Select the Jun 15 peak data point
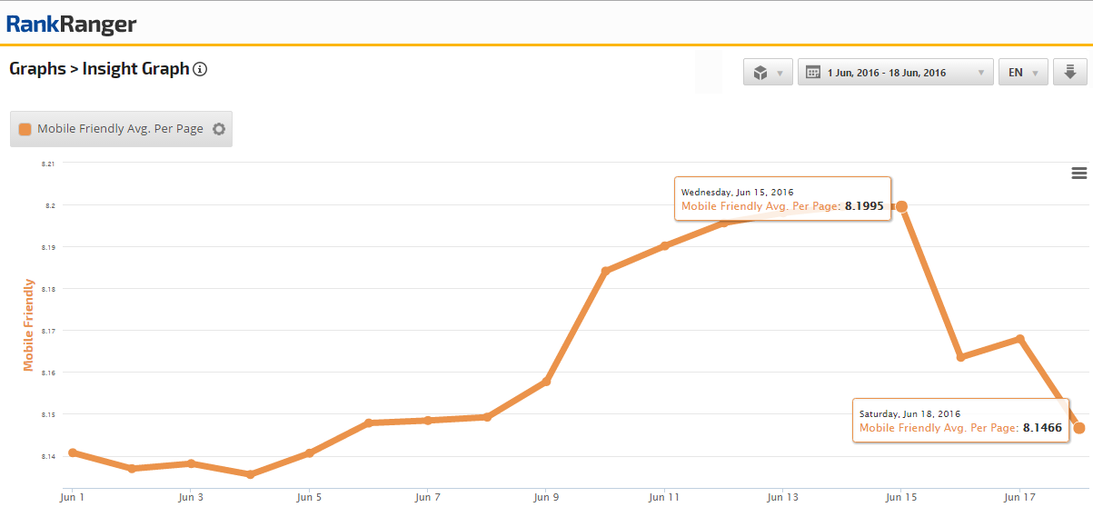 [901, 206]
